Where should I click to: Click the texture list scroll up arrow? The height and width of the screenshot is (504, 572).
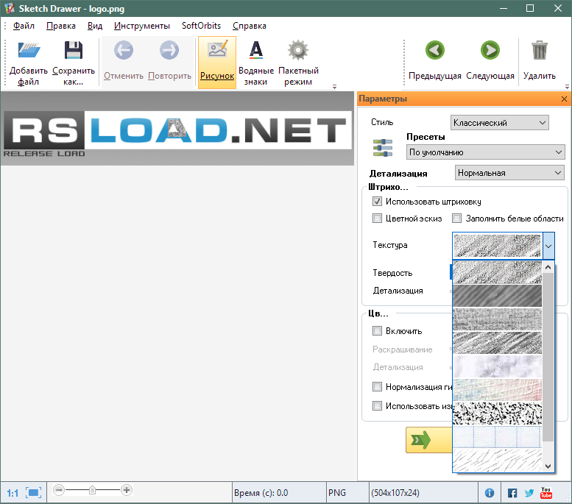tap(548, 267)
